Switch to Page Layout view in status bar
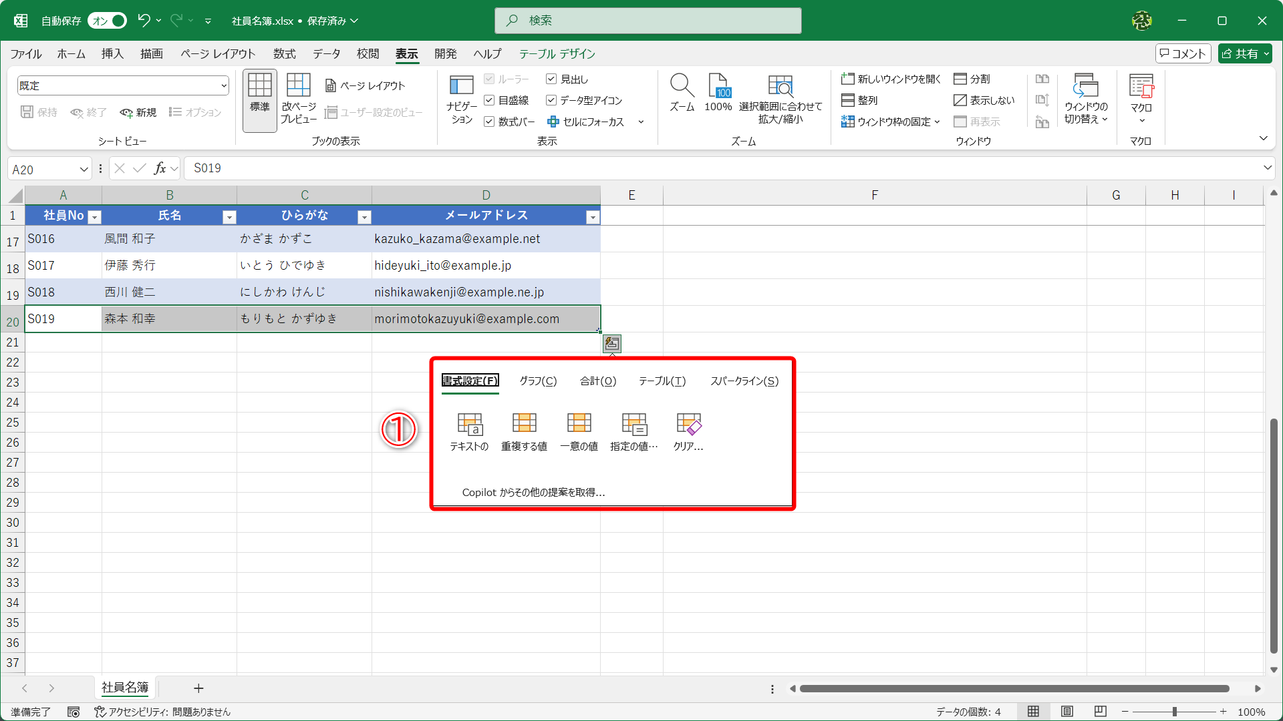The width and height of the screenshot is (1283, 721). click(1067, 712)
